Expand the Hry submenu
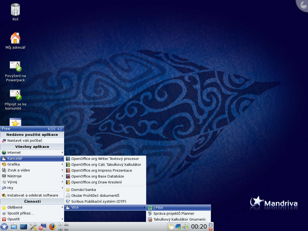 pyautogui.click(x=32, y=188)
